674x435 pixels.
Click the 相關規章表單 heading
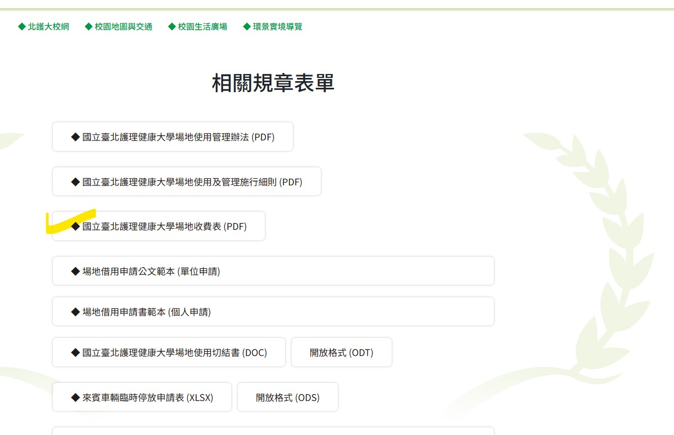click(x=273, y=83)
